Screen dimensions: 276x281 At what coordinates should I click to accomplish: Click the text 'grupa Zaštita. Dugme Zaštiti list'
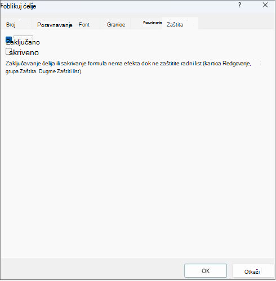[x=43, y=72]
